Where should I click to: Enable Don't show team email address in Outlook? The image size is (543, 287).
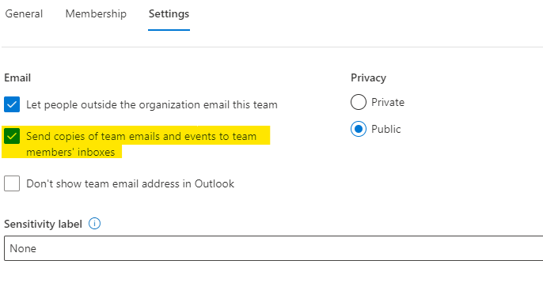click(x=12, y=183)
